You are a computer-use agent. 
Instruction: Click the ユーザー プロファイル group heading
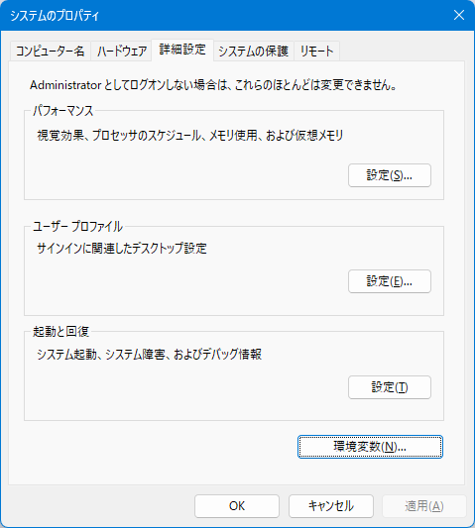pos(77,226)
